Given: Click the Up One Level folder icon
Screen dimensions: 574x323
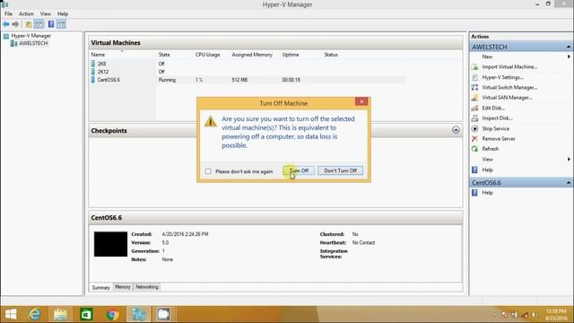Looking at the screenshot, I should click(x=28, y=24).
